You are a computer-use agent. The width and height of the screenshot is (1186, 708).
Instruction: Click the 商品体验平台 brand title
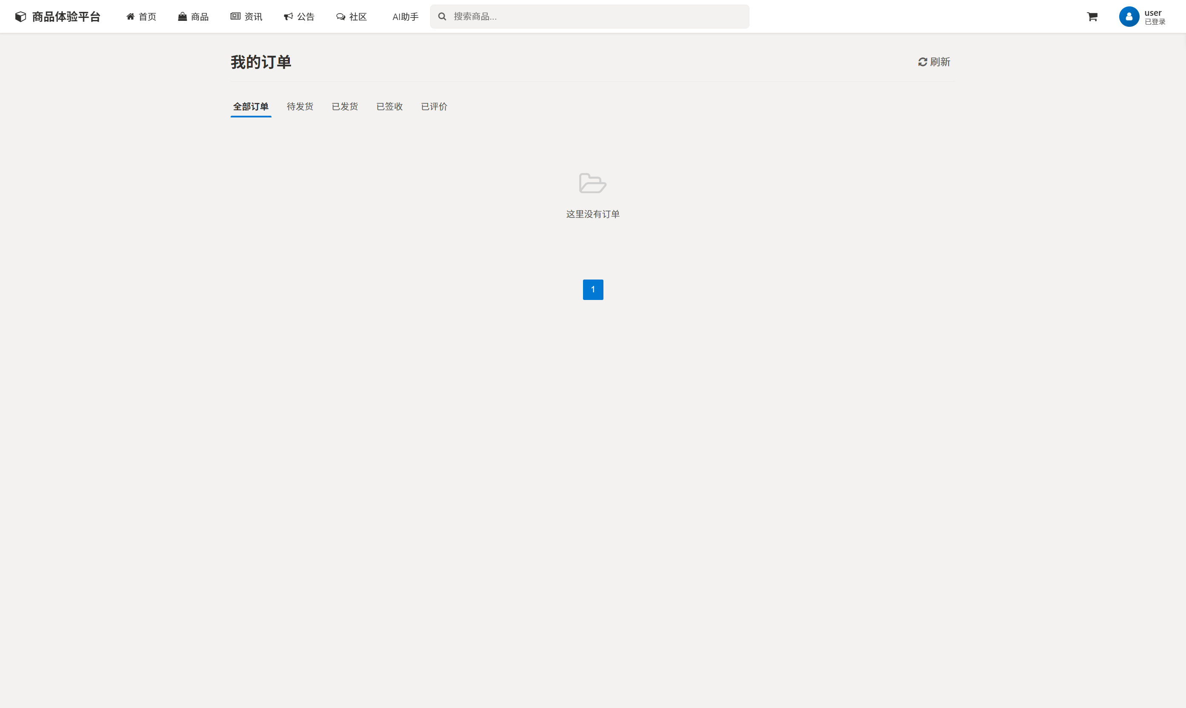click(x=66, y=17)
